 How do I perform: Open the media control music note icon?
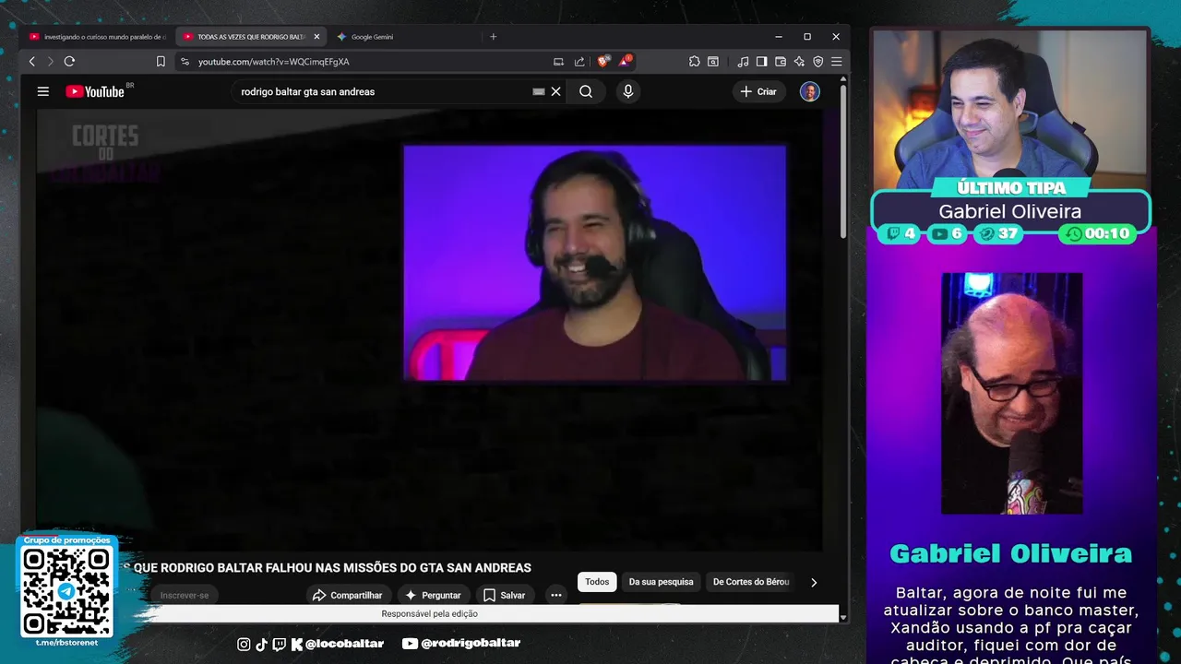tap(744, 62)
